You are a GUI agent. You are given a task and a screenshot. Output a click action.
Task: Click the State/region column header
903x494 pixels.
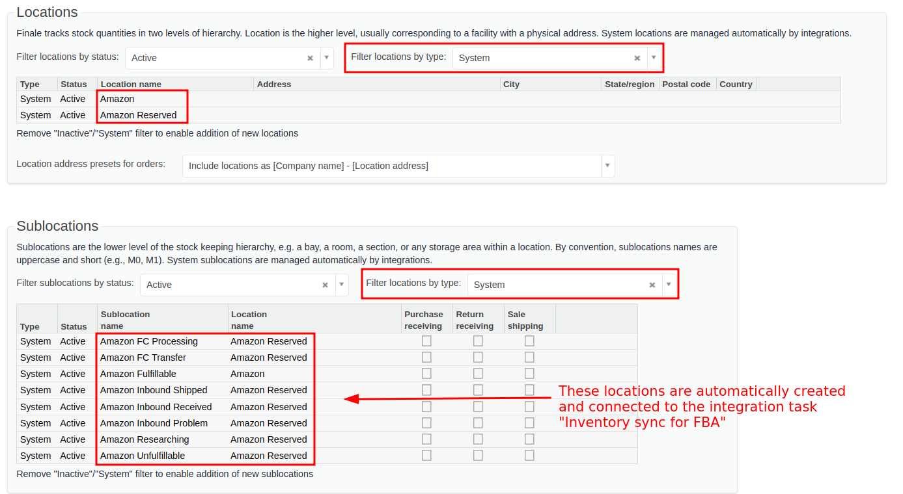pyautogui.click(x=630, y=84)
